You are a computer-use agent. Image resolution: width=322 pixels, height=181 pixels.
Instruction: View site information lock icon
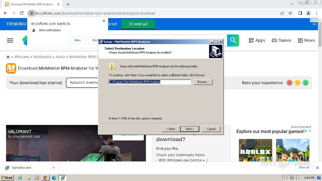point(31,13)
